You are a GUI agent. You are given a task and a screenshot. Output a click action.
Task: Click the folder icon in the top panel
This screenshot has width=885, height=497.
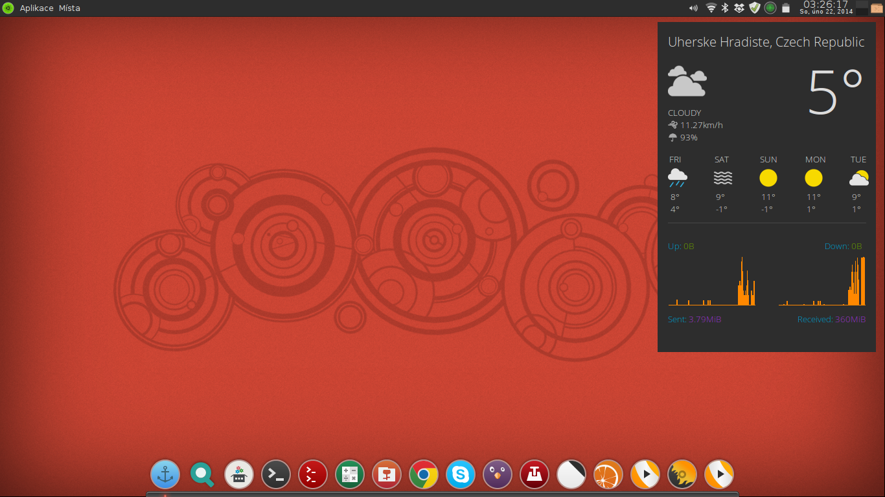877,8
